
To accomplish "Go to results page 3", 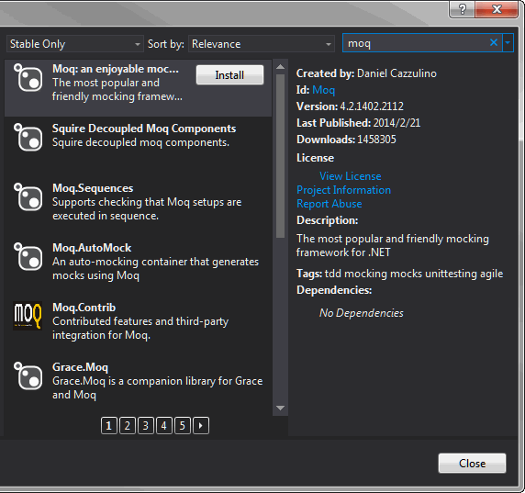I will 146,426.
